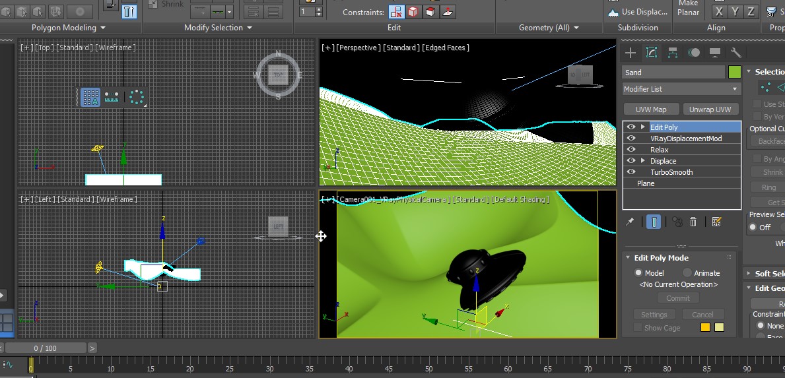Remove modifier with the trash icon

pyautogui.click(x=693, y=222)
